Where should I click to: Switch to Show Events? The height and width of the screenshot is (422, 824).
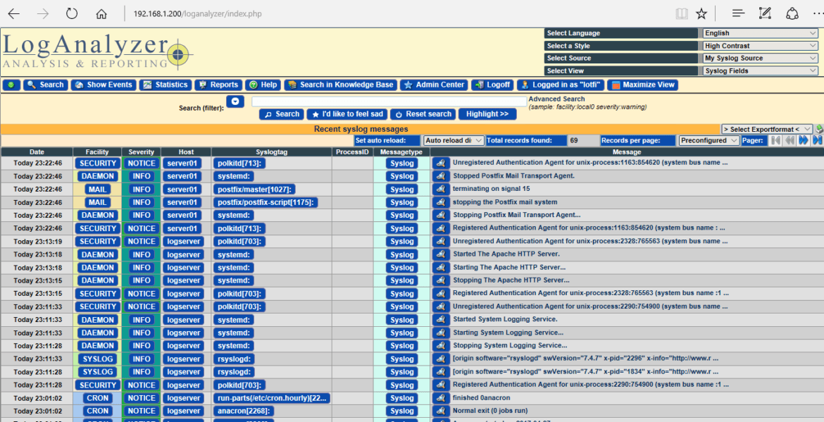103,85
